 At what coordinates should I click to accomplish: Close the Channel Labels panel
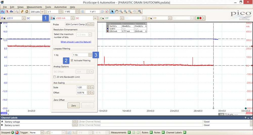click(251, 118)
